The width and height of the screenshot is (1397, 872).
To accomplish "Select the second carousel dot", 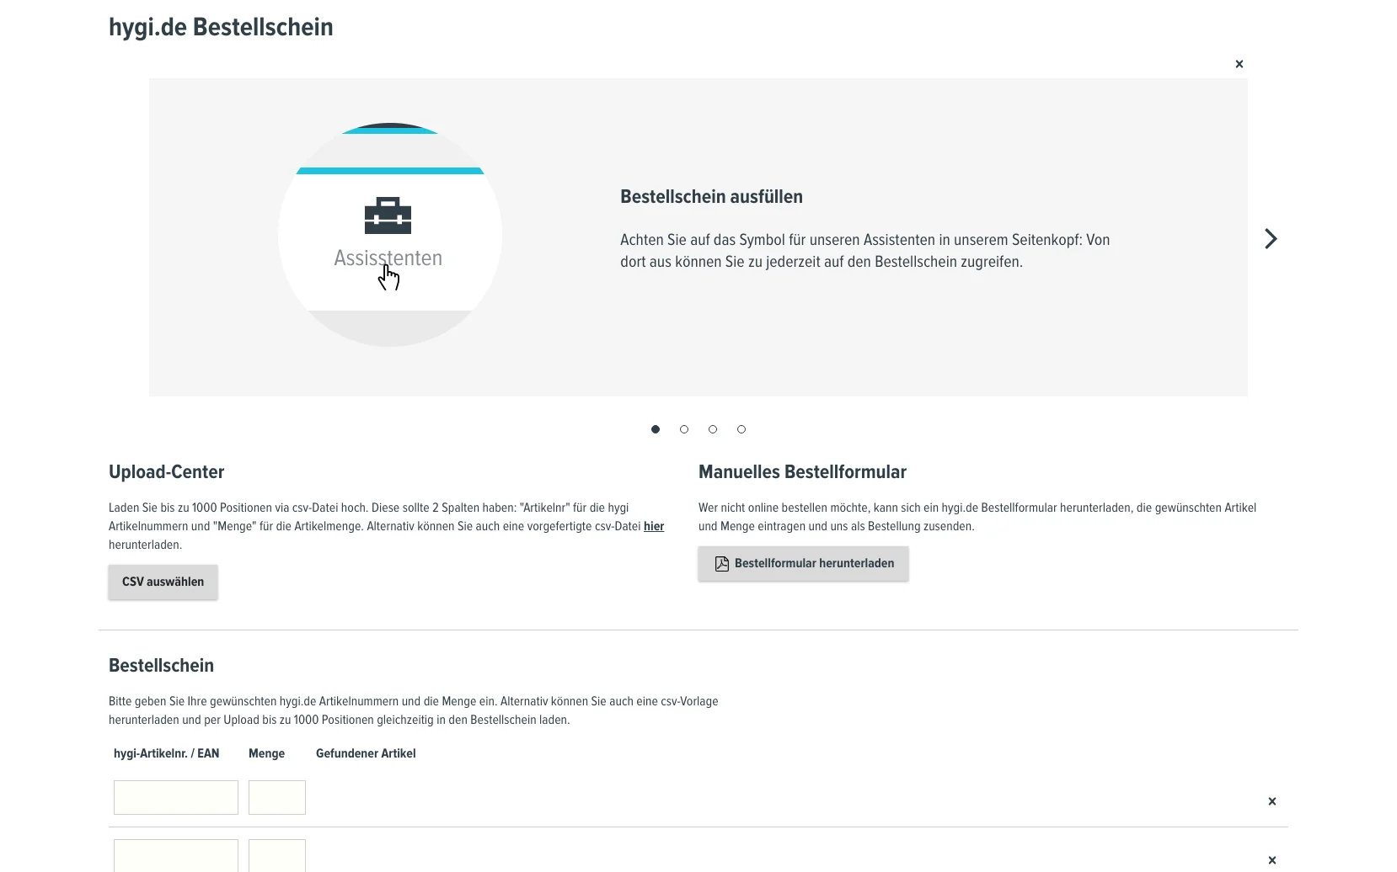I will pos(684,429).
